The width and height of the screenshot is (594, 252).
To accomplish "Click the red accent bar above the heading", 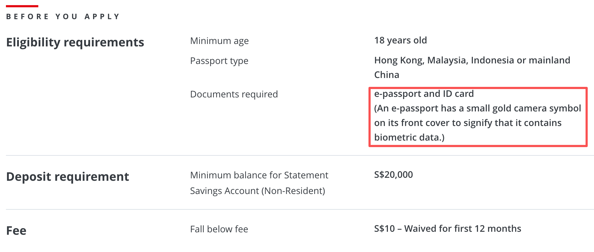I will point(22,6).
